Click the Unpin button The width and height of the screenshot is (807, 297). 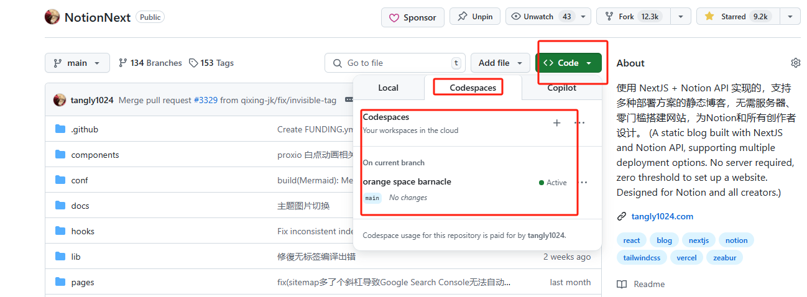tap(475, 17)
